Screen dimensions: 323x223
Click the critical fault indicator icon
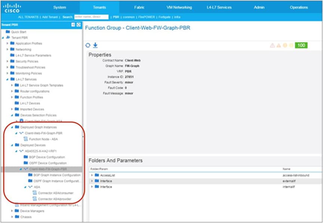[272, 45]
